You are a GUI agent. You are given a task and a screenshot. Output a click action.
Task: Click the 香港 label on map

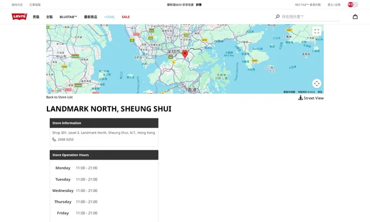(x=191, y=90)
